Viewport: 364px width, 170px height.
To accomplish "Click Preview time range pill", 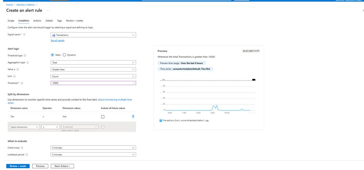I will [182, 63].
